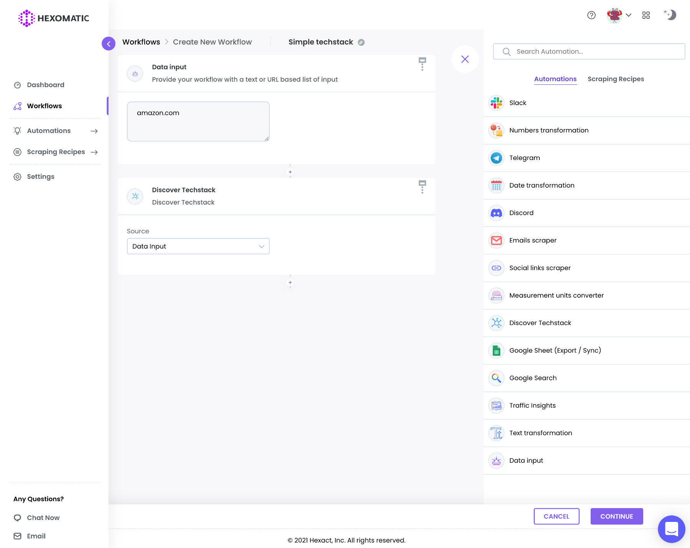Switch to Automations tab
This screenshot has width=690, height=548.
[555, 79]
